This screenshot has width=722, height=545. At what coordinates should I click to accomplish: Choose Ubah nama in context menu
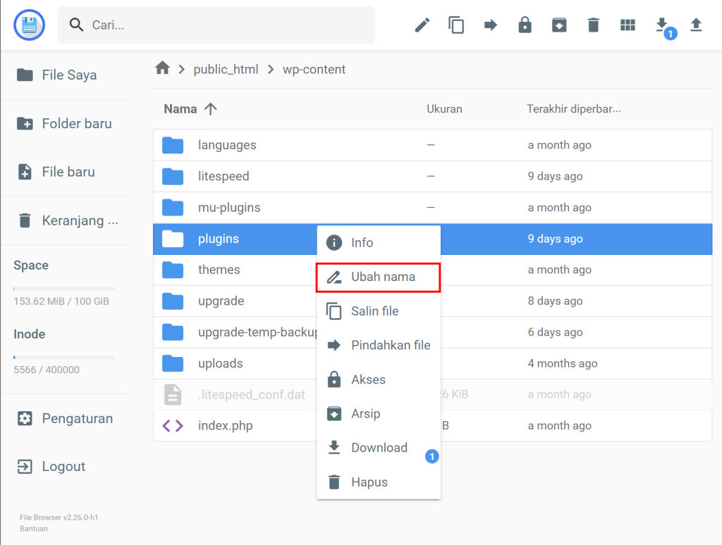click(379, 277)
